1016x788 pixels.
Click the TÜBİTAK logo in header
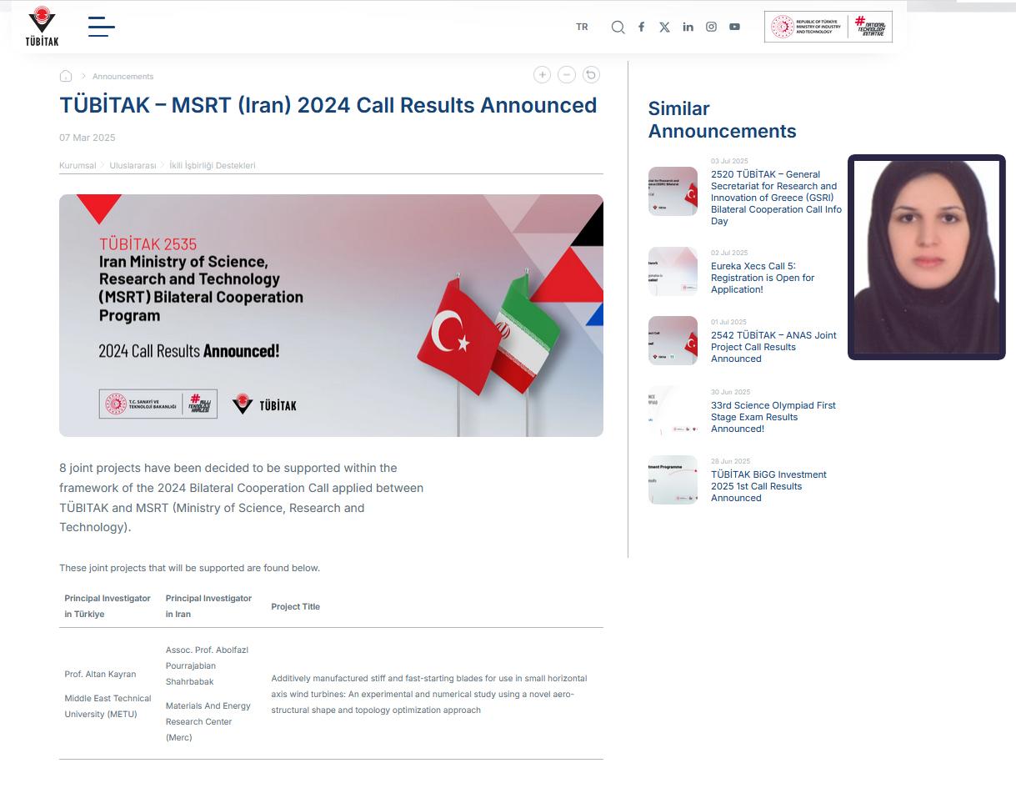42,27
